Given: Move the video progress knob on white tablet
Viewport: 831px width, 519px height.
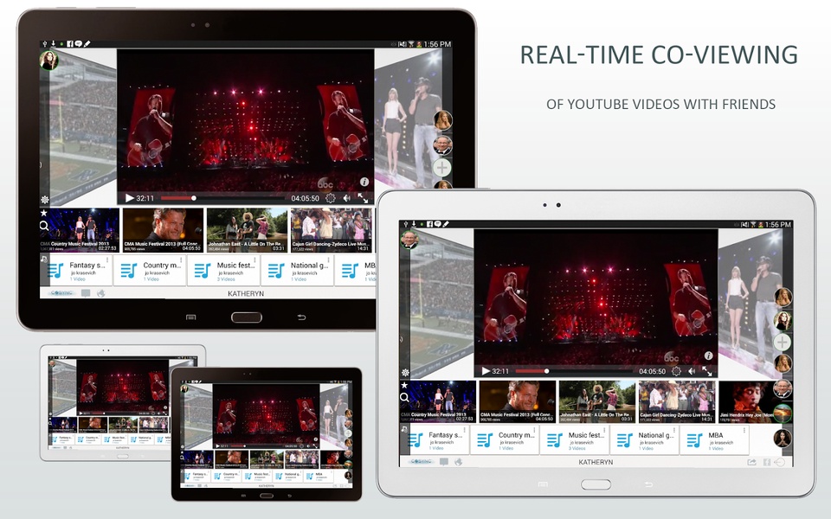Looking at the screenshot, I should (546, 371).
